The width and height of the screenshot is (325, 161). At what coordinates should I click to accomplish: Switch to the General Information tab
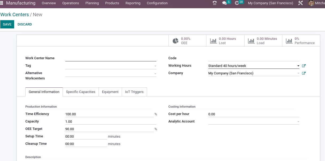(44, 92)
